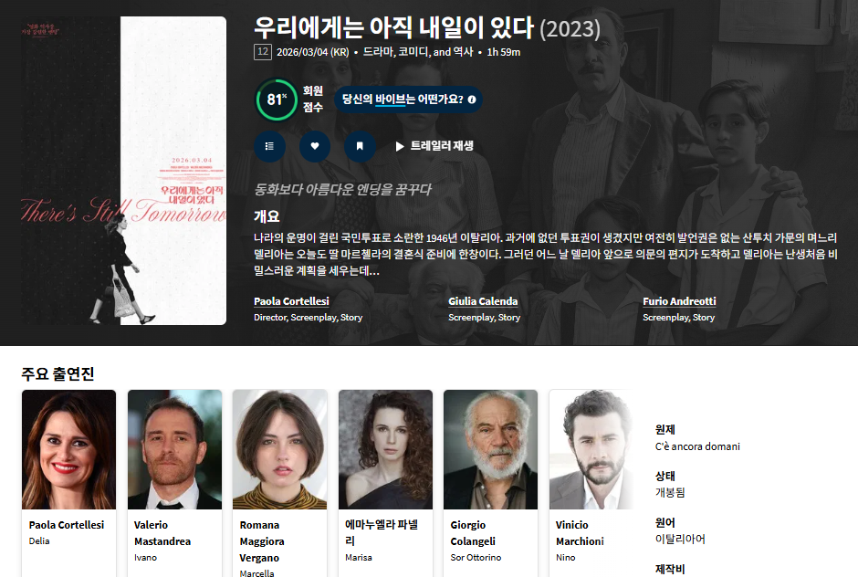Open Furio Andreotti's profile link
This screenshot has width=858, height=577.
point(679,301)
